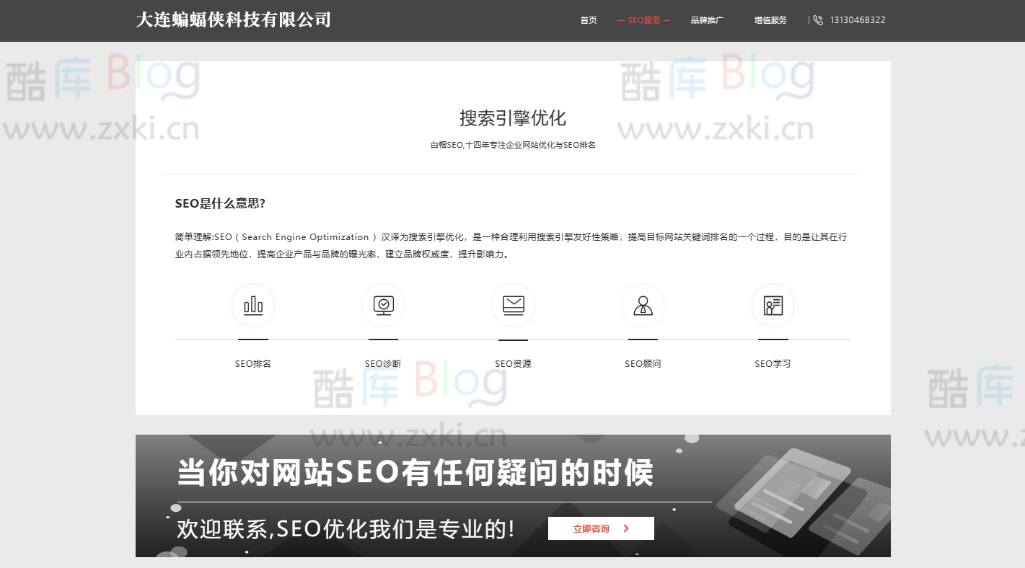Viewport: 1025px width, 568px height.
Task: Click the SEO顾问 text label
Action: point(643,363)
